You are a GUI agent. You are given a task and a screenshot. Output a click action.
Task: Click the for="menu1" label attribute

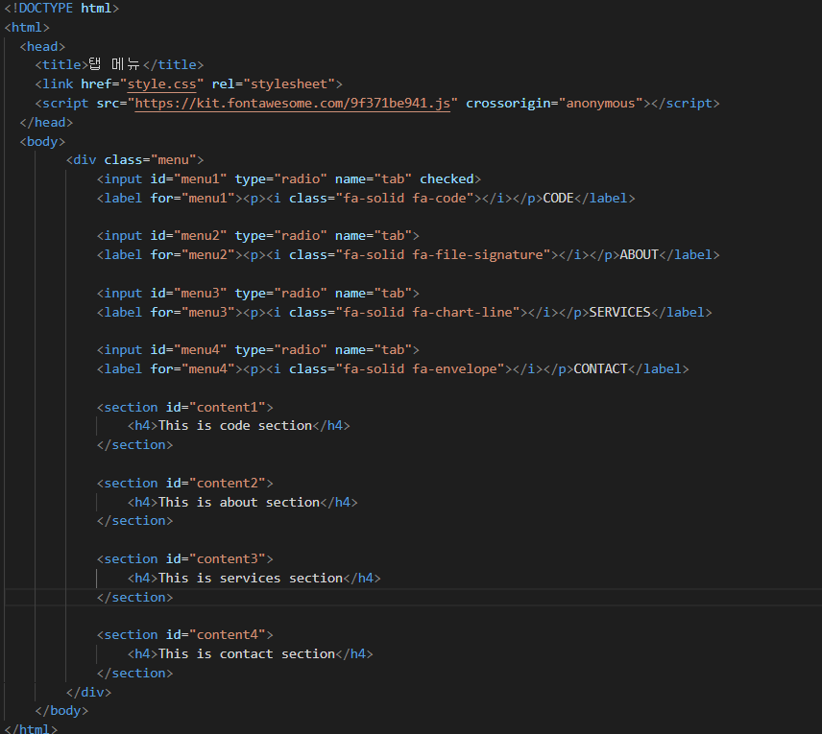pos(192,198)
